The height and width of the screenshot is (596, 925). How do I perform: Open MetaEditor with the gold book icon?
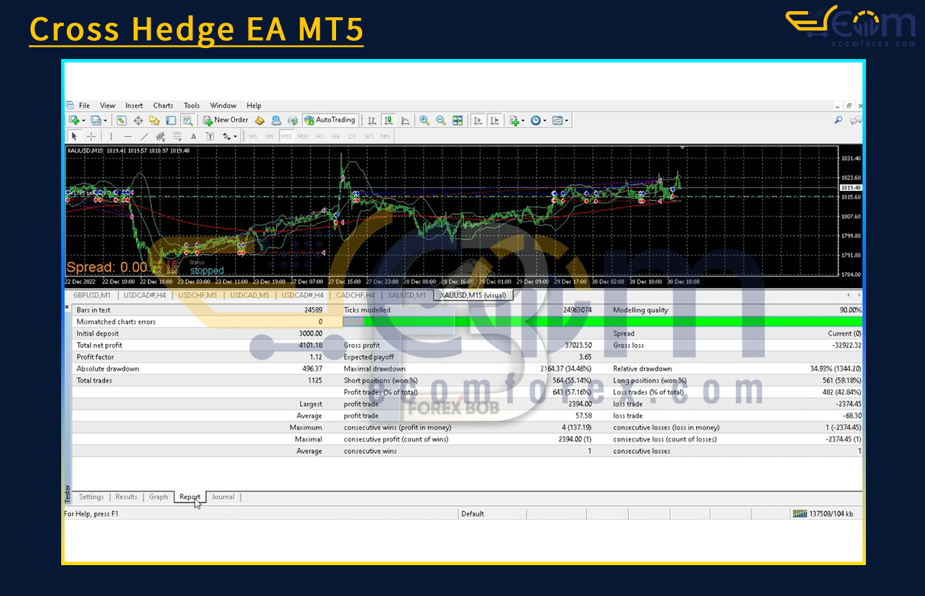point(259,120)
